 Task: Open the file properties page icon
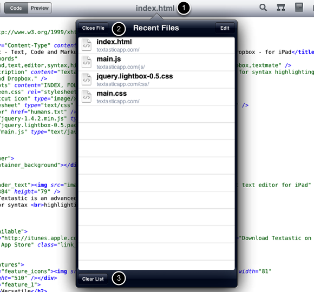[299, 8]
